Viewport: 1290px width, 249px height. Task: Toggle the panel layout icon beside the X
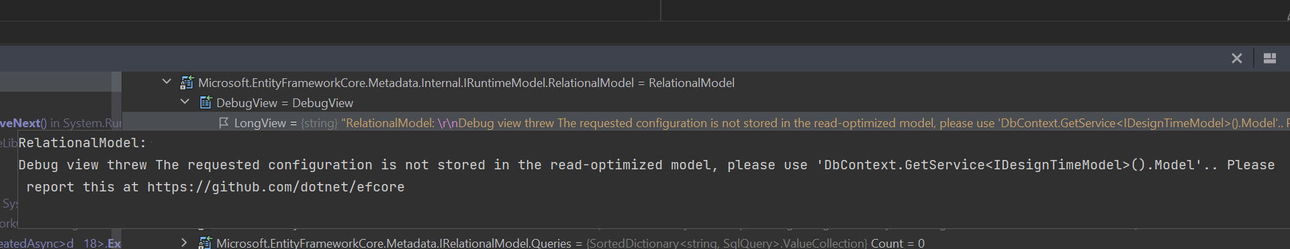coord(1270,58)
